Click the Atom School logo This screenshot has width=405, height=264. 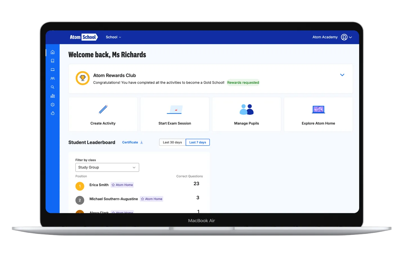click(84, 37)
